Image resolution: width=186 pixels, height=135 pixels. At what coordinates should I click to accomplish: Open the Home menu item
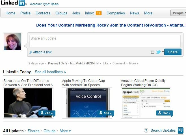point(10,13)
